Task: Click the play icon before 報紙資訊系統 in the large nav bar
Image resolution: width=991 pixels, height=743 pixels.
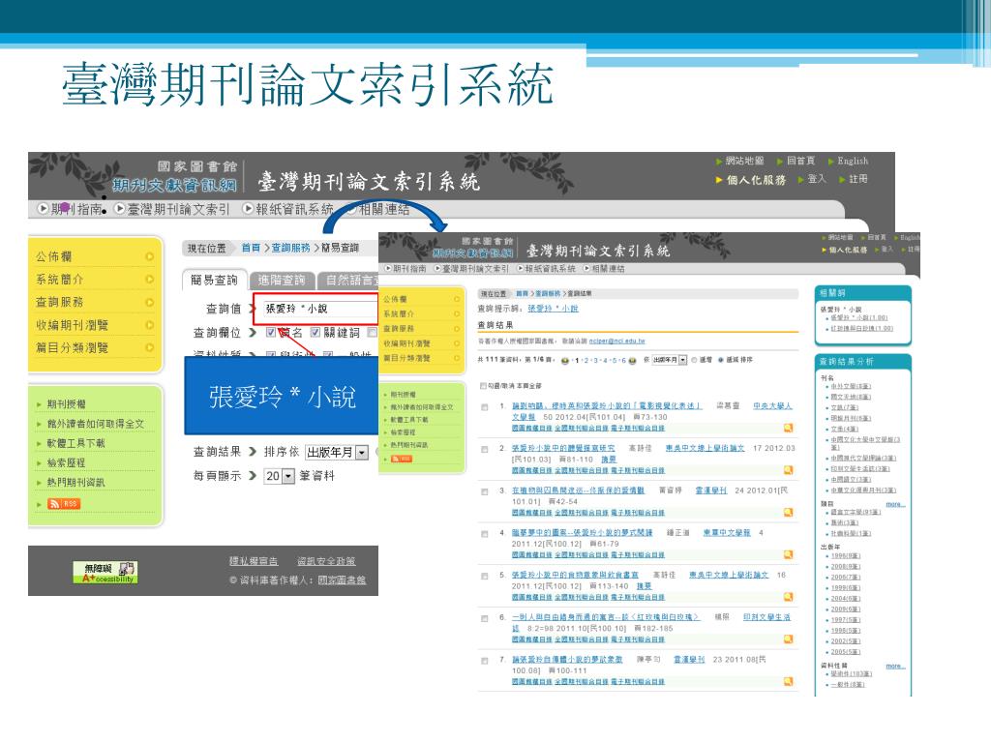Action: click(248, 209)
